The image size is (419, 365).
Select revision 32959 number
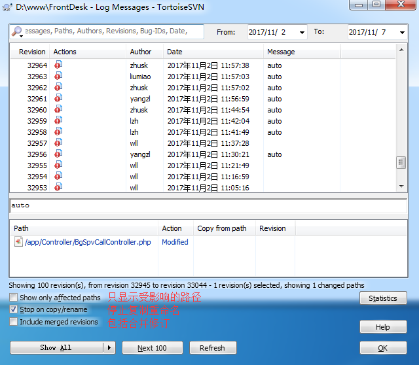(x=37, y=121)
